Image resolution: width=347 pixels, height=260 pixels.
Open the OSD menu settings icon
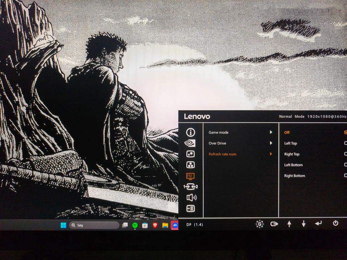190,208
